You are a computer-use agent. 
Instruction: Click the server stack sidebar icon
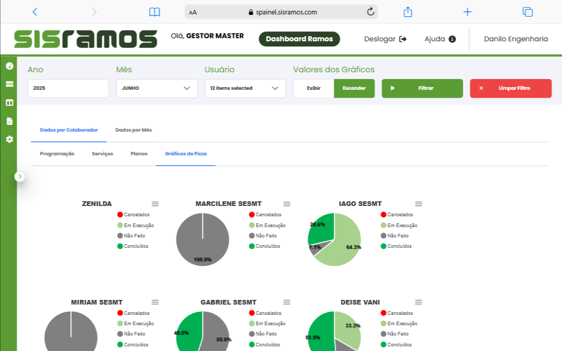click(x=9, y=84)
